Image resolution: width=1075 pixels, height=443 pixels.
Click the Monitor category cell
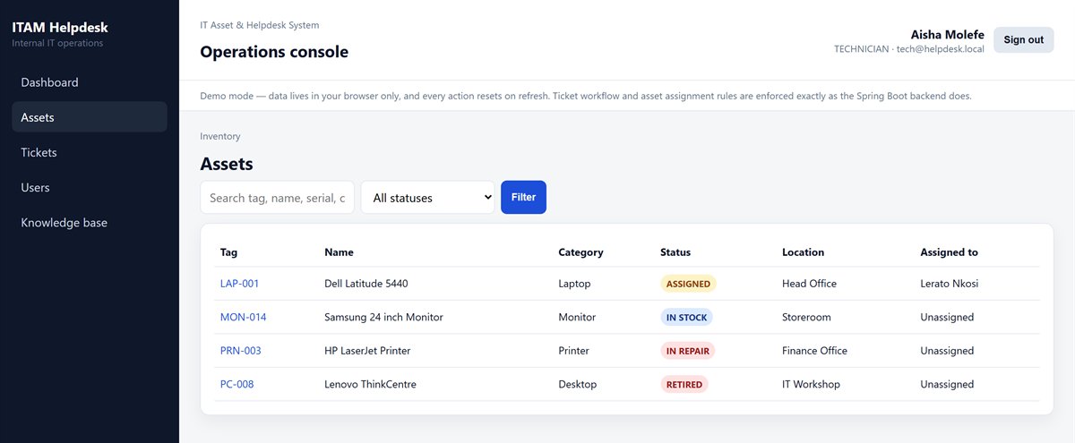click(x=577, y=317)
